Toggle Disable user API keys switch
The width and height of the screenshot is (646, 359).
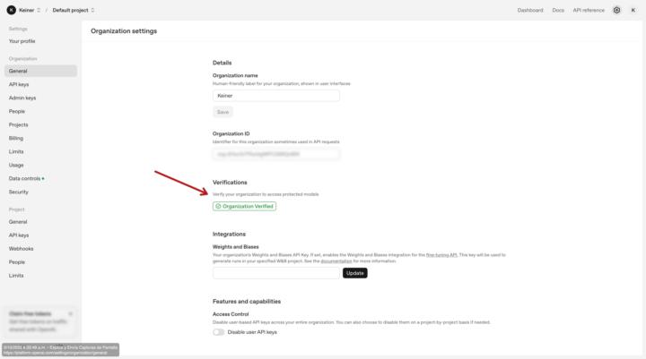point(219,331)
